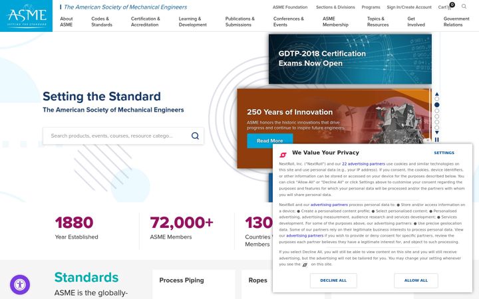Select the first carousel slide dot
Viewport: 479px width, 299px height.
(437, 99)
